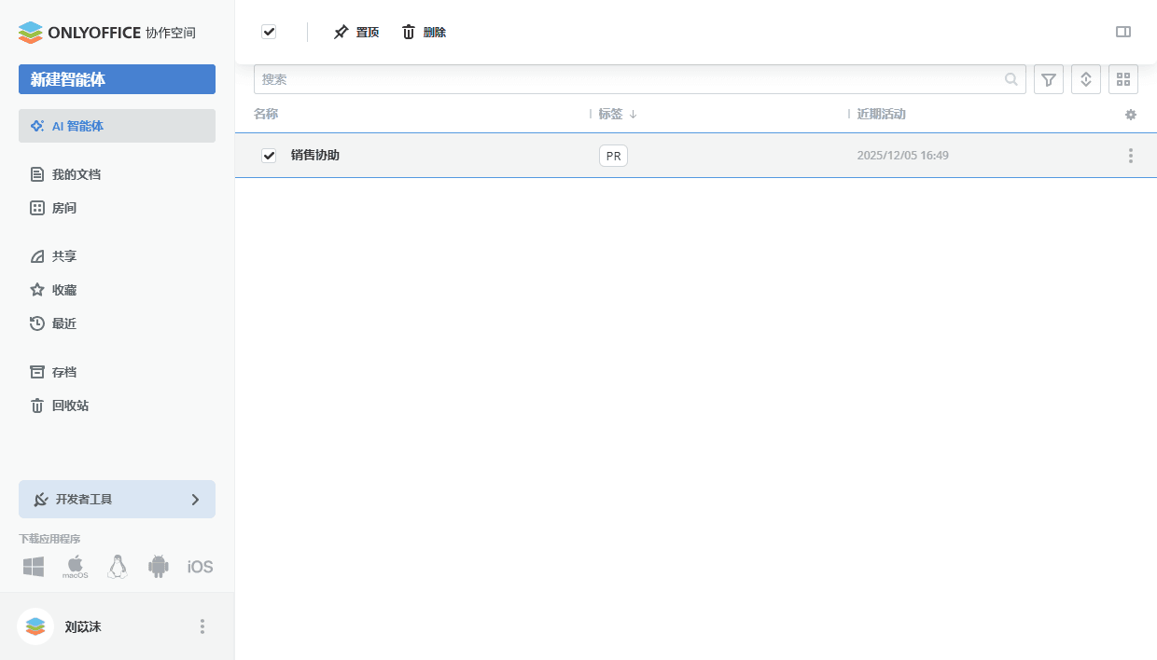1157x660 pixels.
Task: Click the iOS app download icon
Action: (200, 566)
